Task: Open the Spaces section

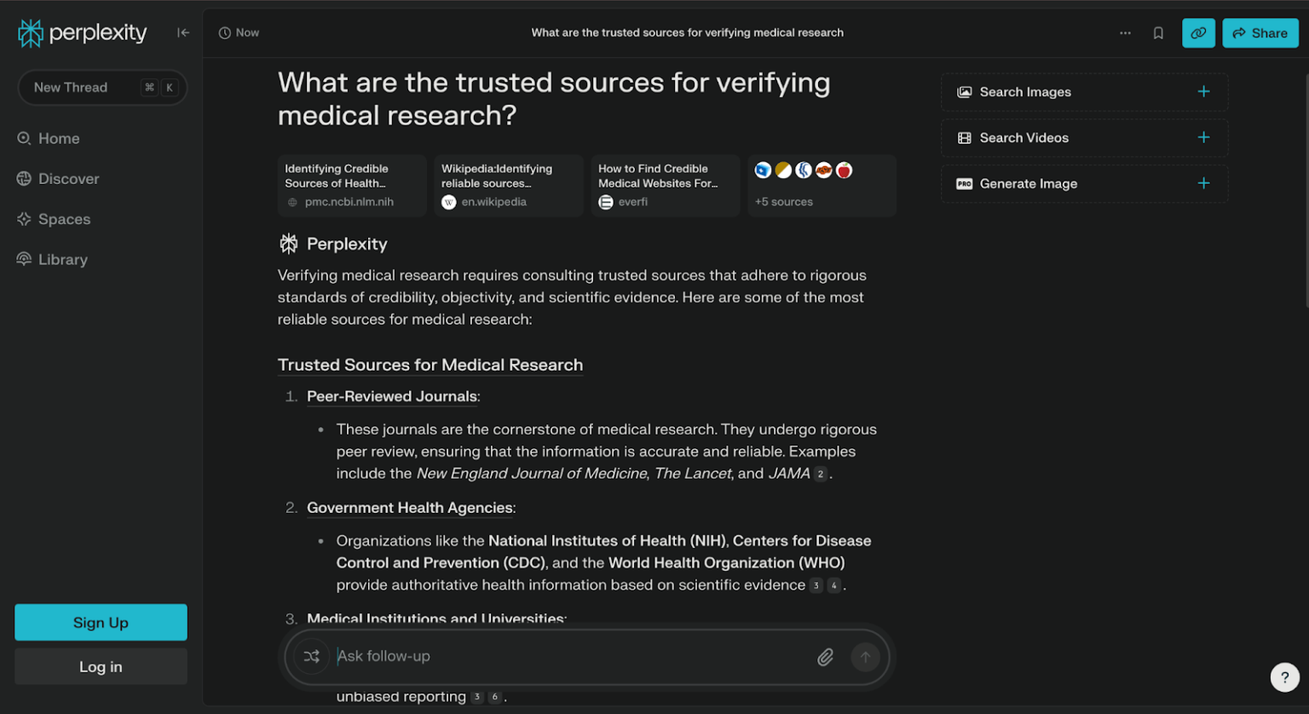Action: click(61, 219)
